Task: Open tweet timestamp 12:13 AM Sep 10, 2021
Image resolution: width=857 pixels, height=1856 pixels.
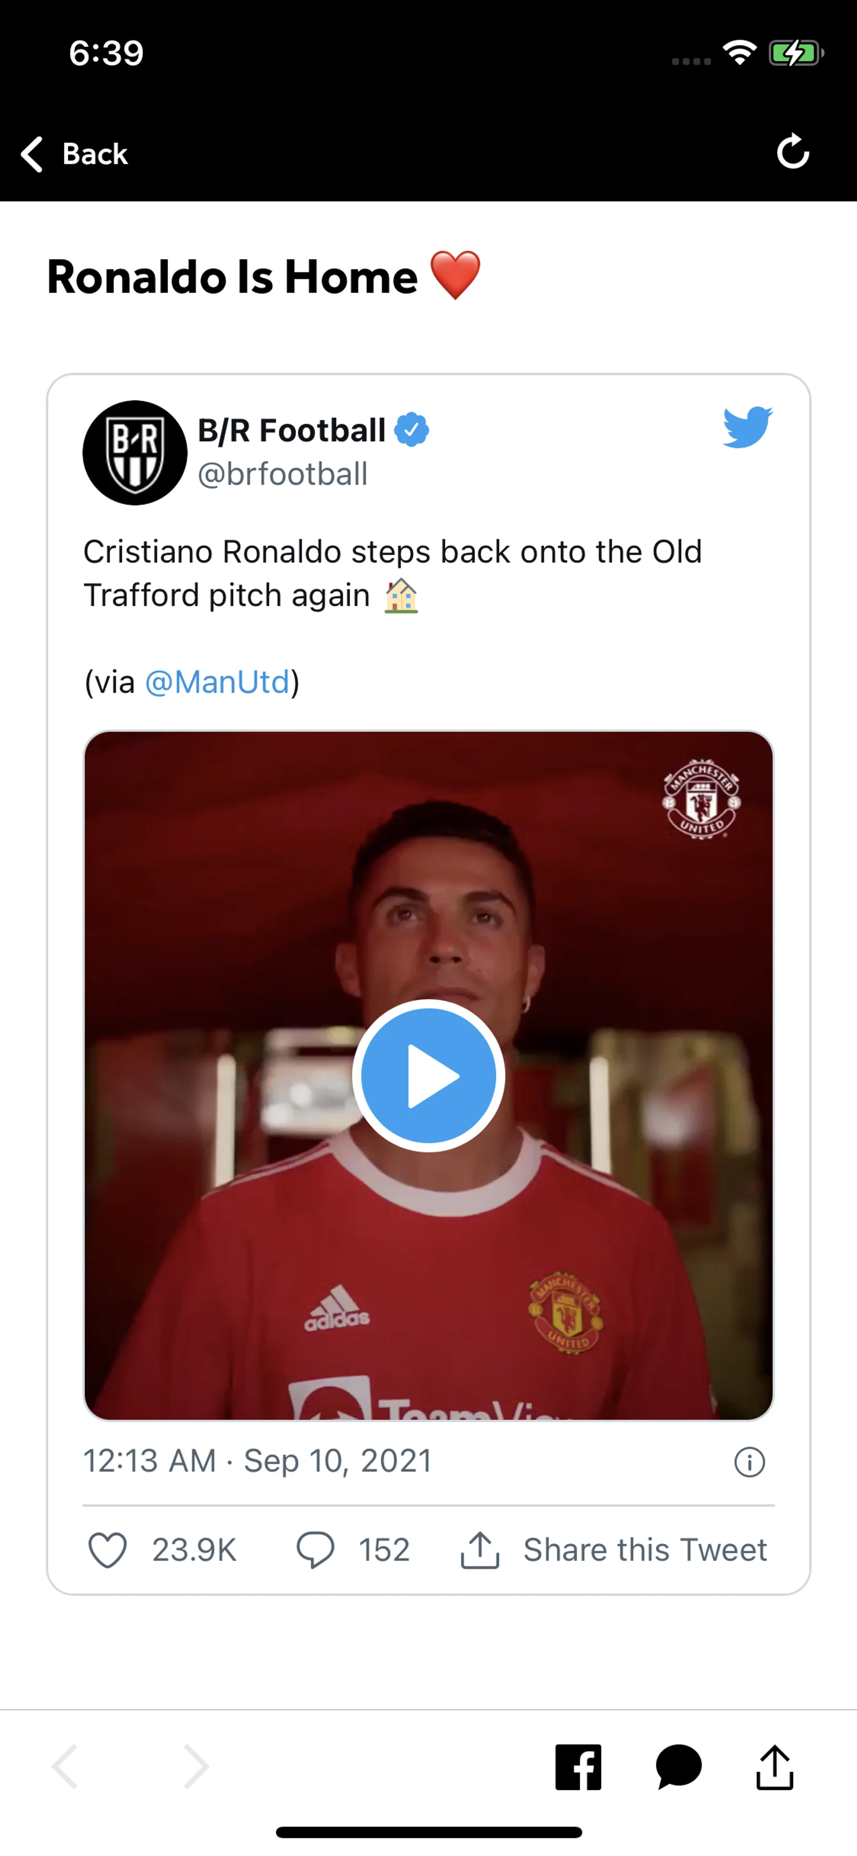Action: coord(257,1461)
